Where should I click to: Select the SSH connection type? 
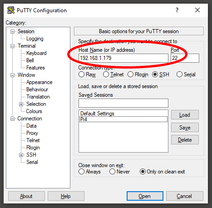pos(155,74)
